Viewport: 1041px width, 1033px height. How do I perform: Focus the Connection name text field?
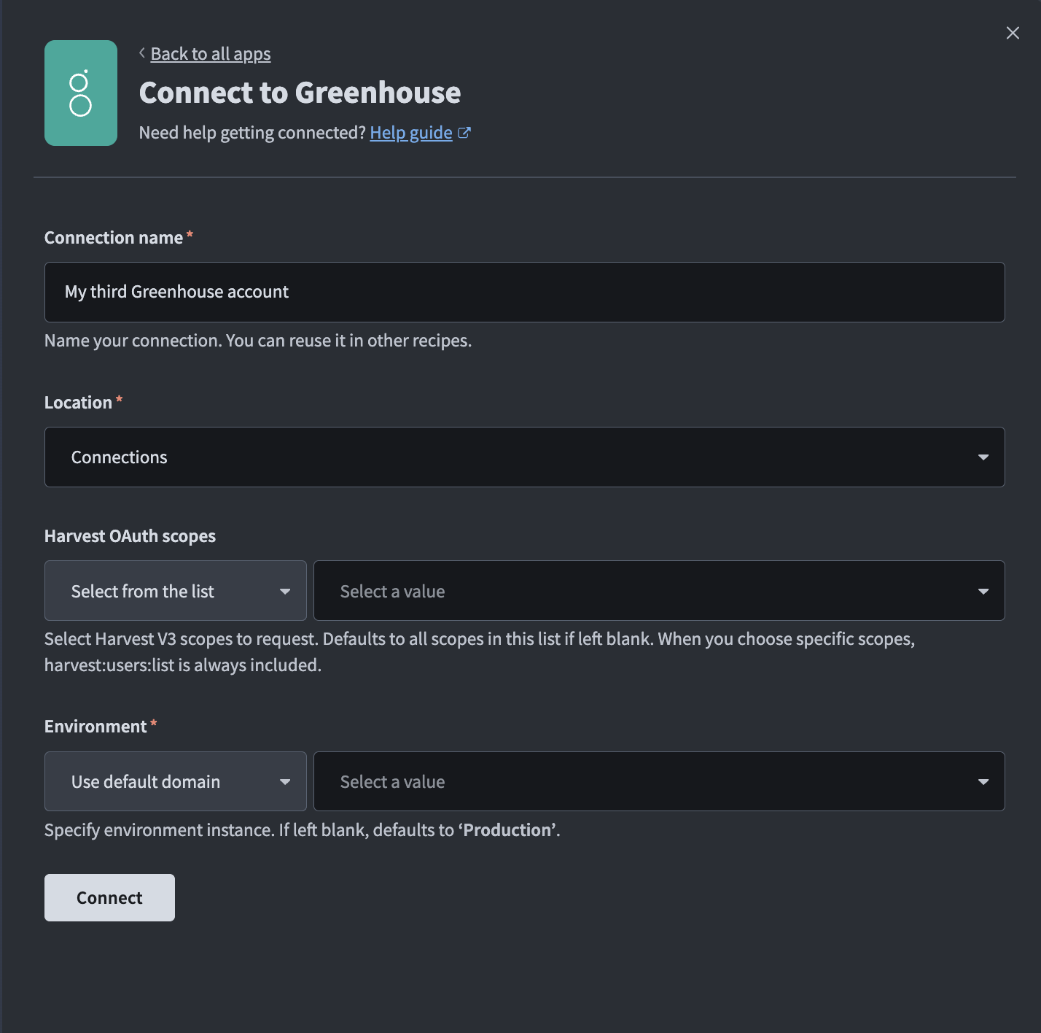point(524,292)
